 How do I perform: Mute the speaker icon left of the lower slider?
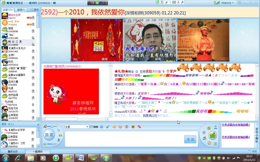pos(45,144)
